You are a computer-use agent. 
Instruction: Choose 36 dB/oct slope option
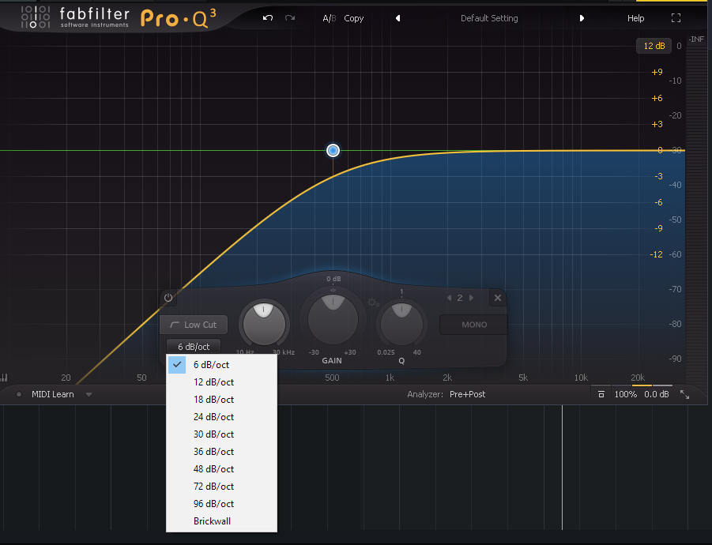[221, 452]
